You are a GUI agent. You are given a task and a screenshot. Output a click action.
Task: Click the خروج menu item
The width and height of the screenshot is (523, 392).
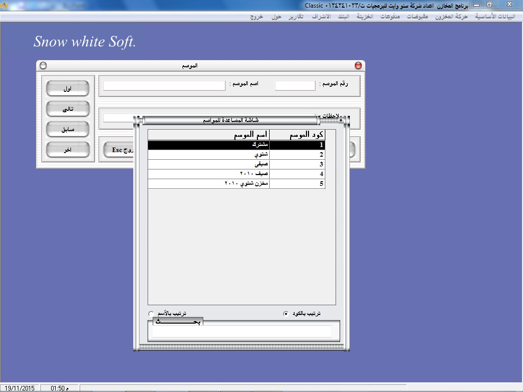click(256, 16)
